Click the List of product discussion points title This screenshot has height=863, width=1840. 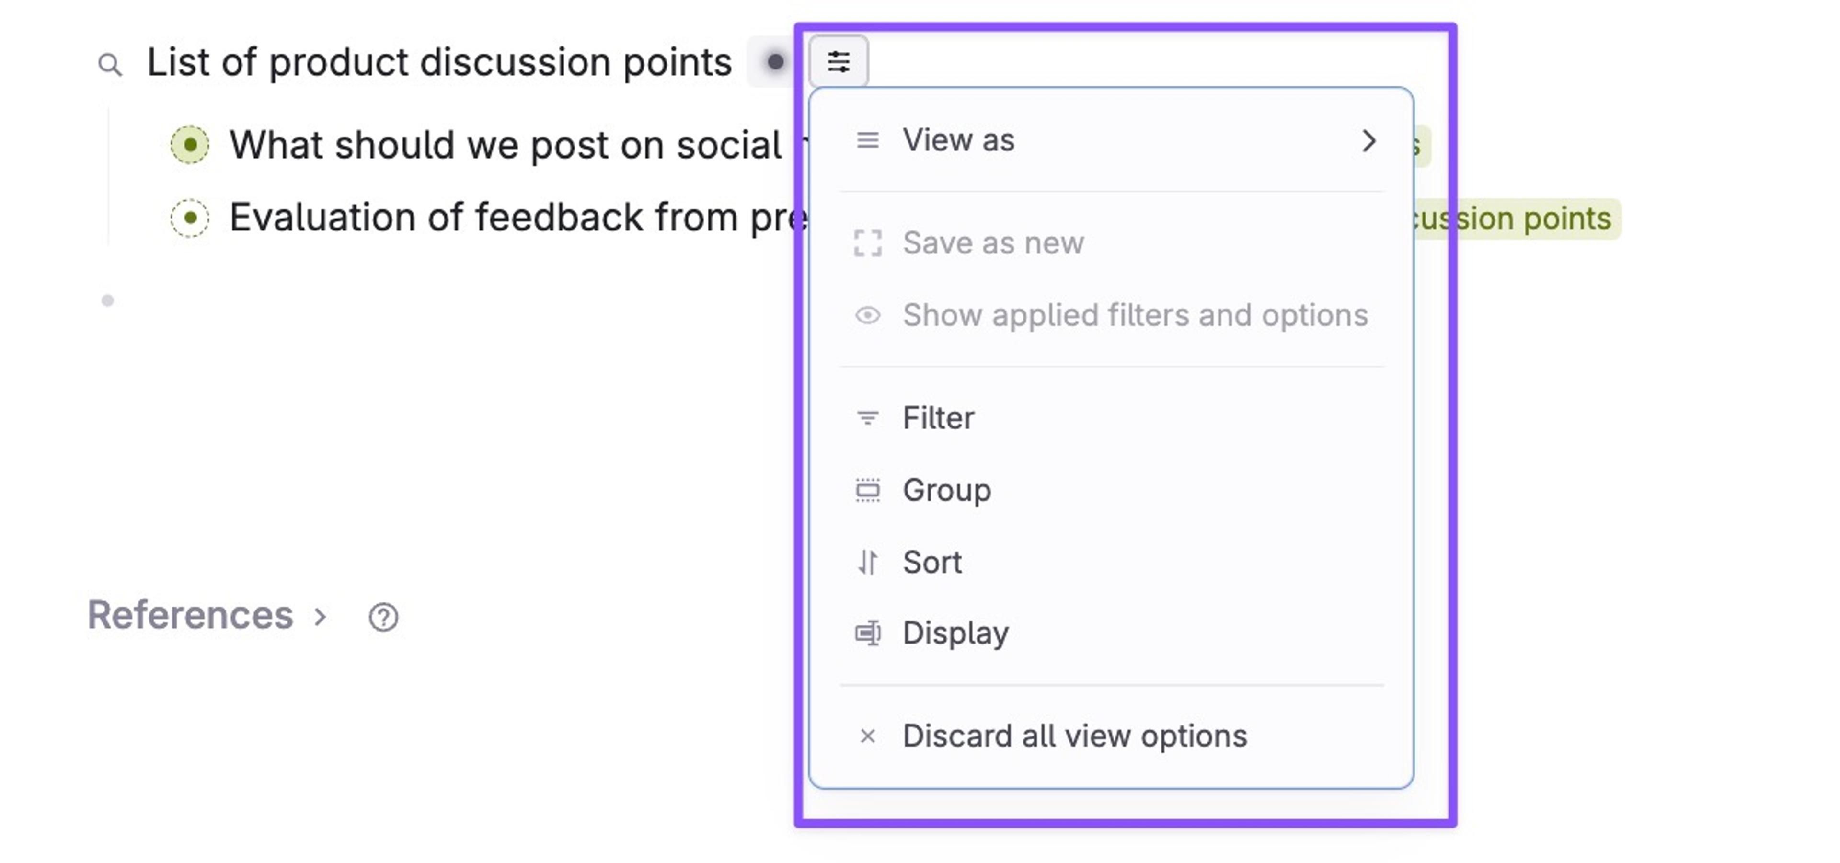click(x=438, y=62)
